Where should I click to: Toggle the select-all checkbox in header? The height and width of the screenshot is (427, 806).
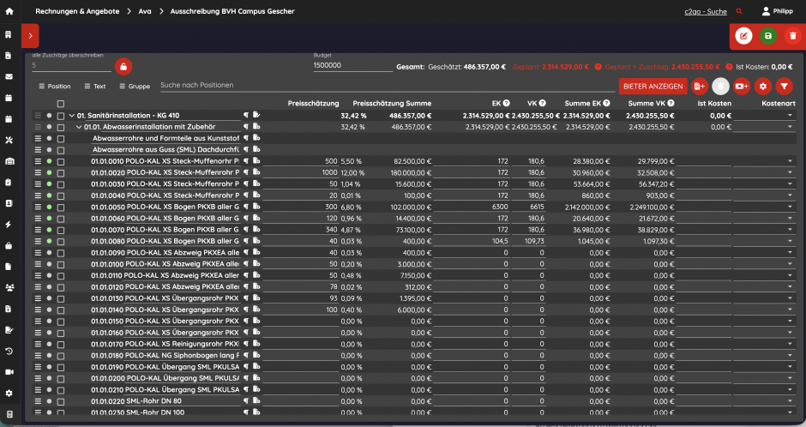[61, 104]
